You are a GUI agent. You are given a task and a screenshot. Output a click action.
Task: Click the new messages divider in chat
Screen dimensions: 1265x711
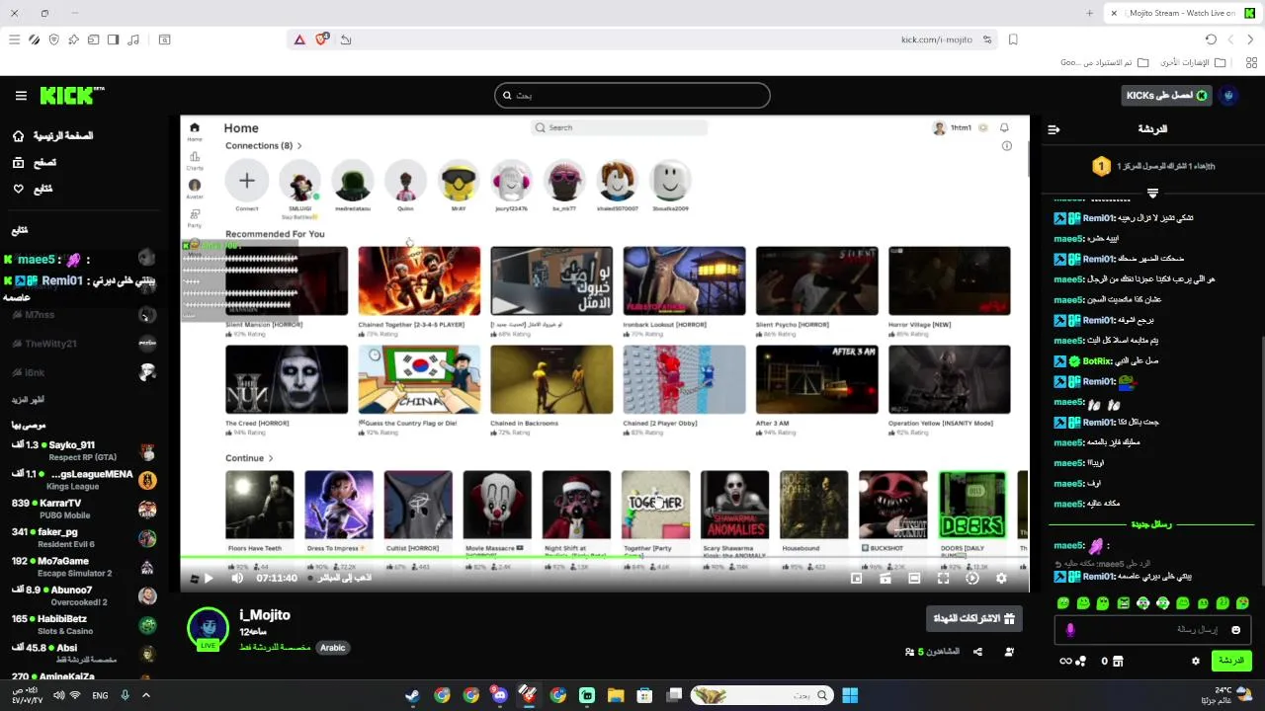1151,524
